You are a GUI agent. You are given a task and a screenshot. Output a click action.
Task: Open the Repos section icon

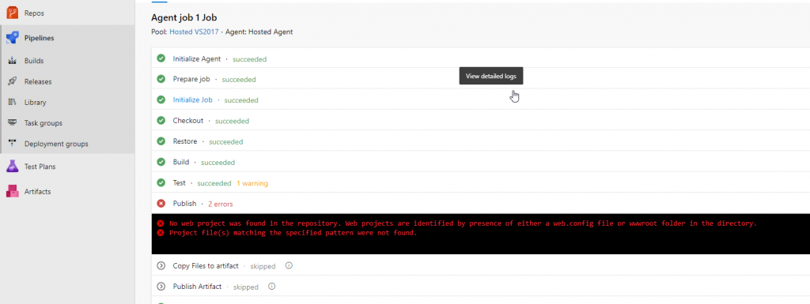tap(13, 13)
